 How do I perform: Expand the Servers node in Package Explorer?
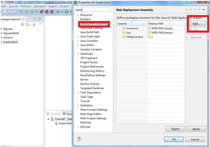pos(2,37)
